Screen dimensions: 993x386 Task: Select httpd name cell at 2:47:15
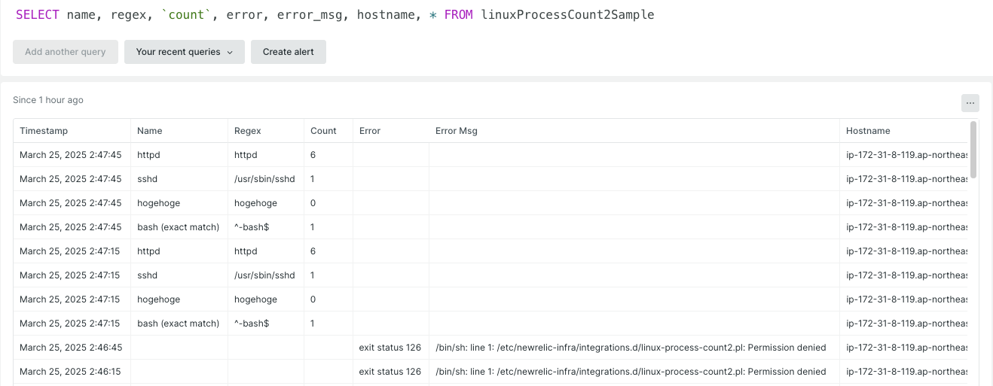[179, 251]
